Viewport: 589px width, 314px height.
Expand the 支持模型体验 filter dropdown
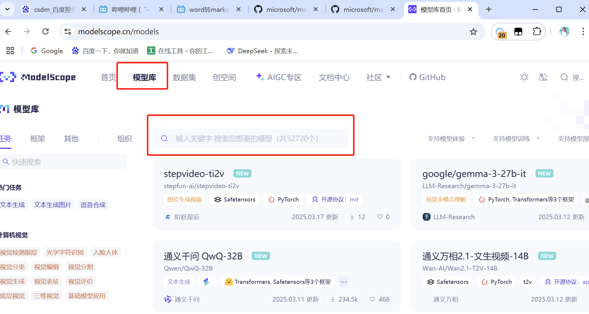coord(451,139)
